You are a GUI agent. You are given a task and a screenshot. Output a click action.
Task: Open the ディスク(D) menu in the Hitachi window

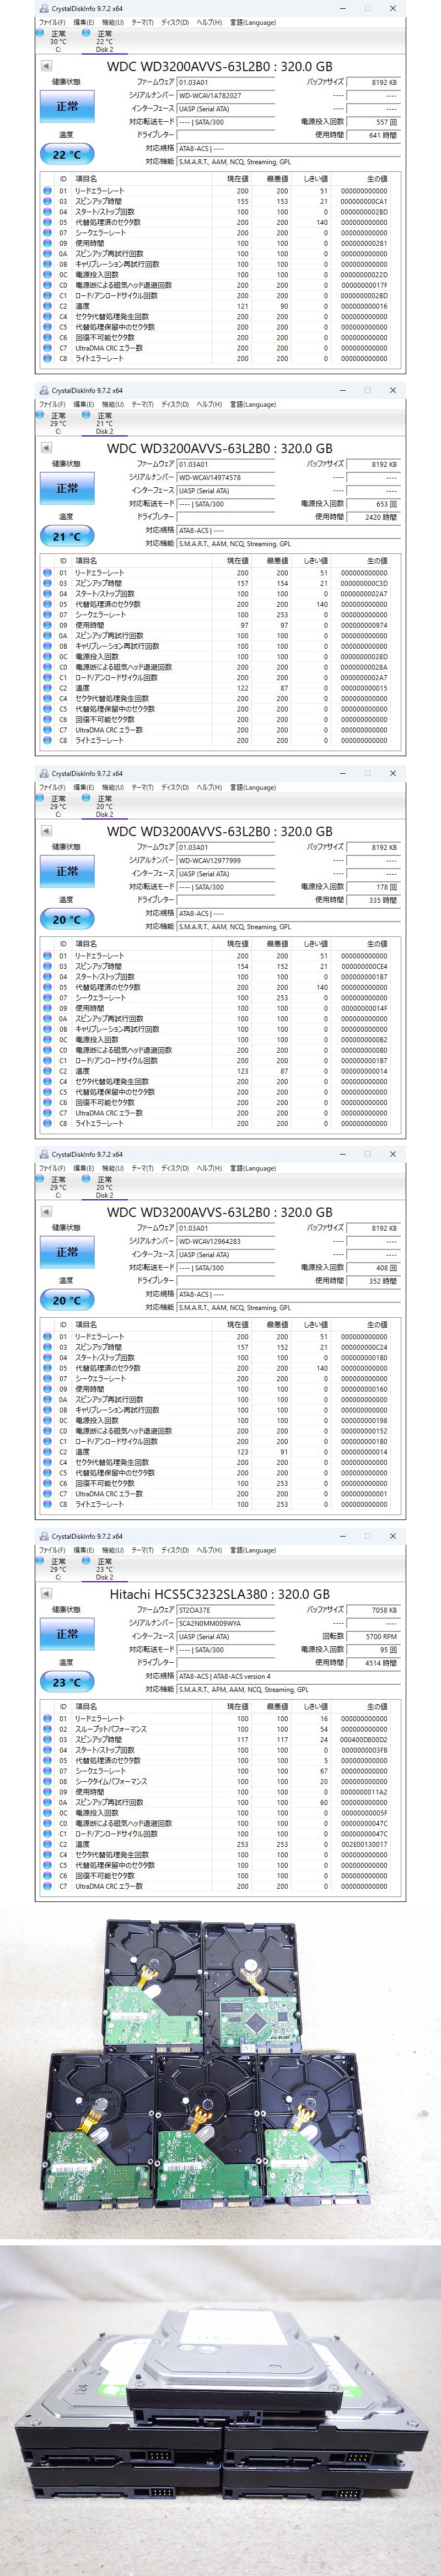pyautogui.click(x=175, y=1550)
